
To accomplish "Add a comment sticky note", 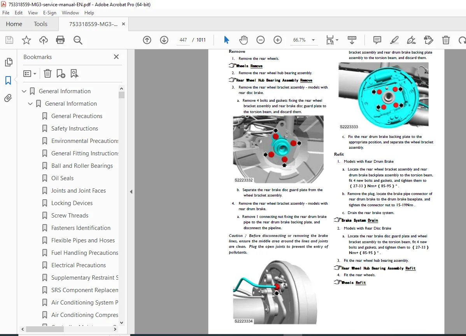I will coord(377,40).
